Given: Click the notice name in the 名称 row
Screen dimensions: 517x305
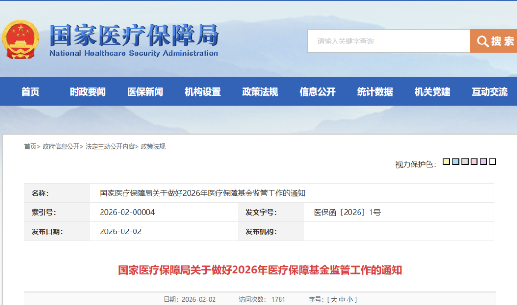Looking at the screenshot, I should coord(202,193).
